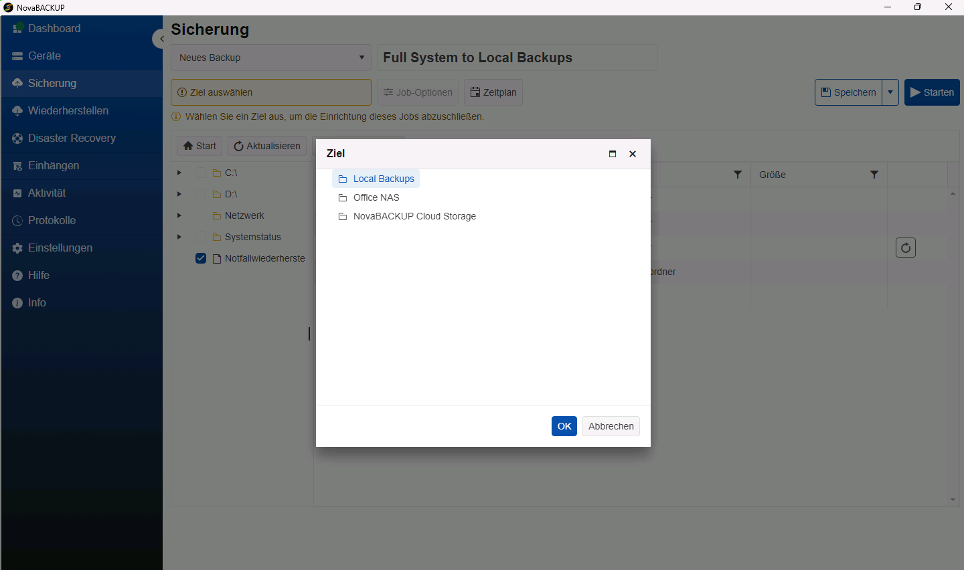Click the Protokolle clock icon
Image resolution: width=964 pixels, height=570 pixels.
point(17,221)
